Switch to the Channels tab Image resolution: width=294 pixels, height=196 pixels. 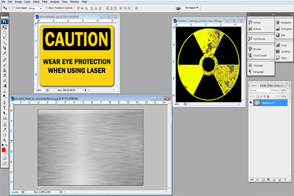(x=264, y=85)
